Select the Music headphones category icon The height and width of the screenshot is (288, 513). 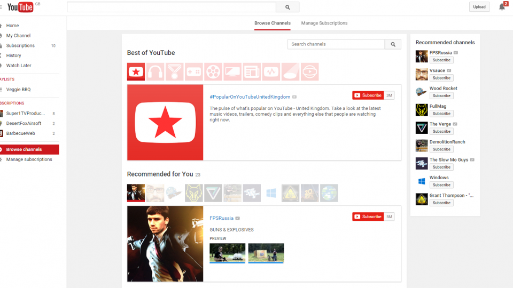coord(155,71)
